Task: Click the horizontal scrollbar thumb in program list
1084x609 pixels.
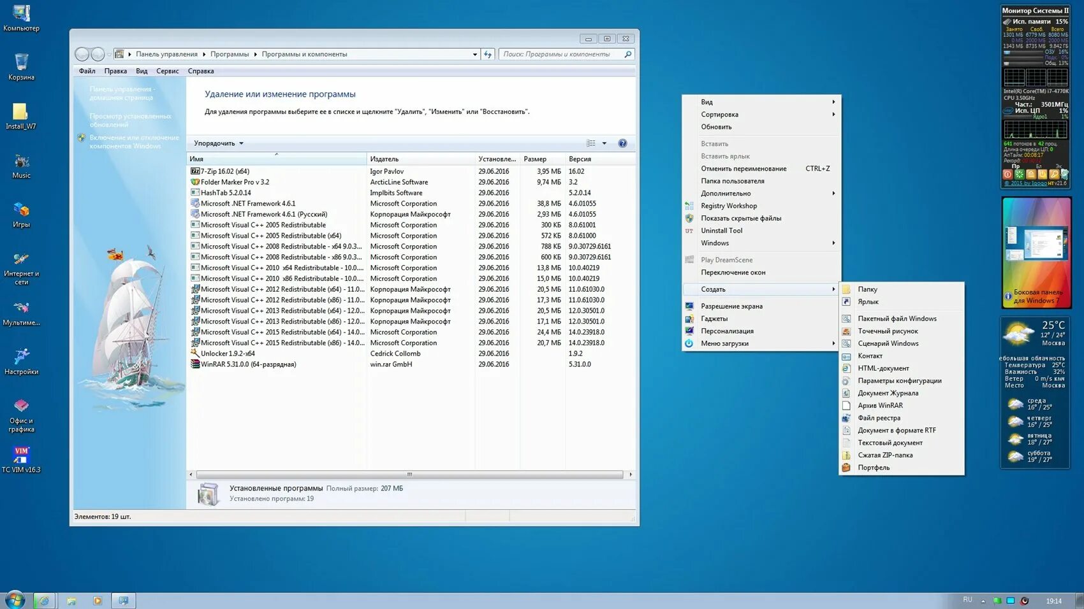Action: pos(409,475)
